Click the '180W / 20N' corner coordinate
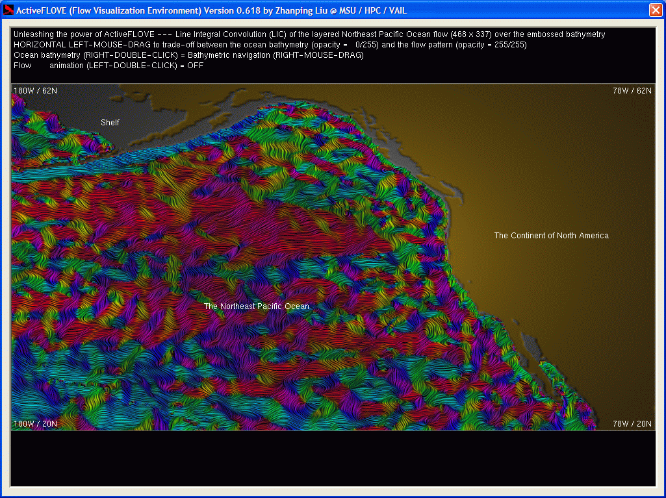The image size is (666, 498). [x=35, y=424]
